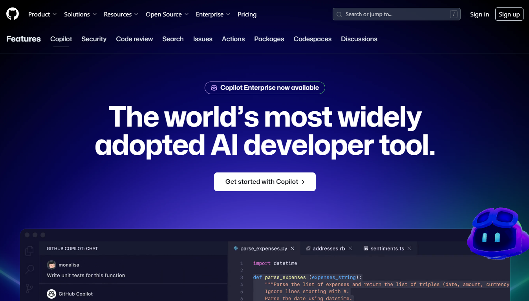This screenshot has width=529, height=301.
Task: Click the 'Ignore lines starting with #.' comment
Action: (x=307, y=292)
